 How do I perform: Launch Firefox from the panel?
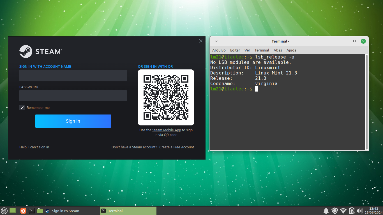(23, 211)
